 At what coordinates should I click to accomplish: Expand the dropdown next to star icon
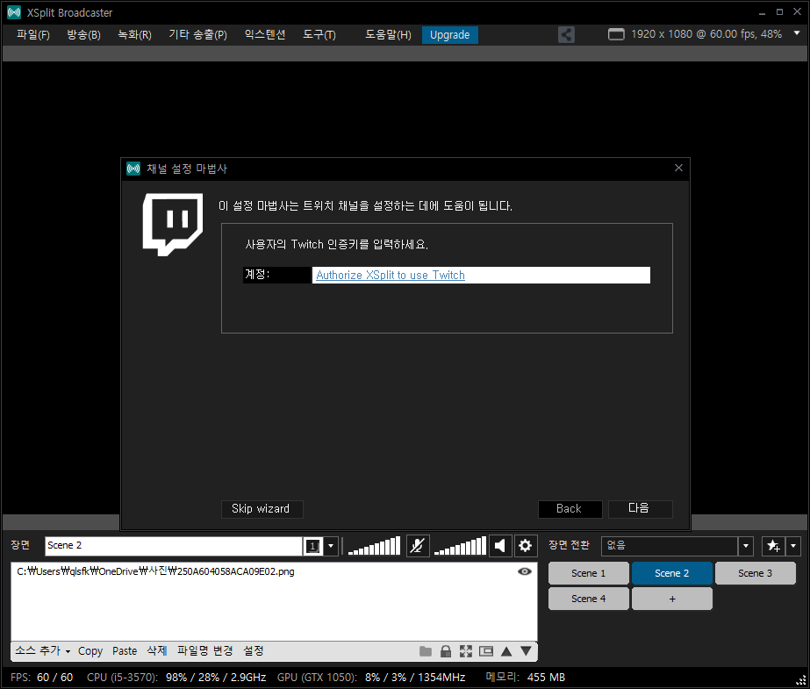pos(793,546)
